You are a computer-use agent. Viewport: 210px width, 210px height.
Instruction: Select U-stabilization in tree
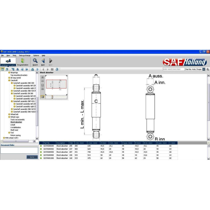click(x=16, y=127)
